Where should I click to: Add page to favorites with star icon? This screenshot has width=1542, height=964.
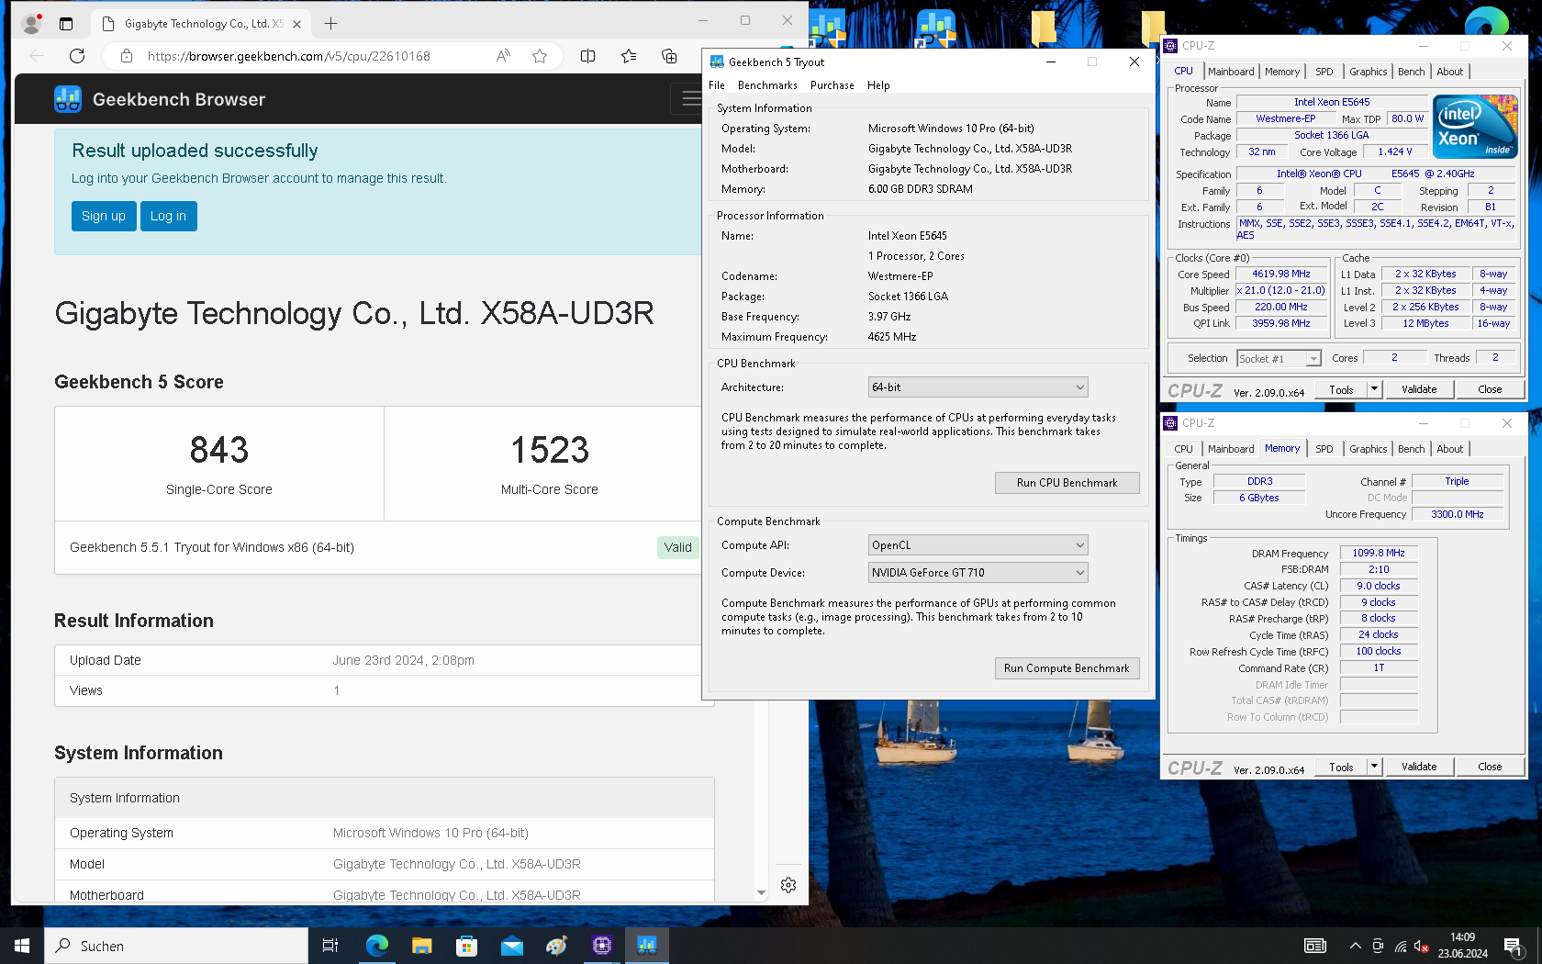[x=540, y=56]
